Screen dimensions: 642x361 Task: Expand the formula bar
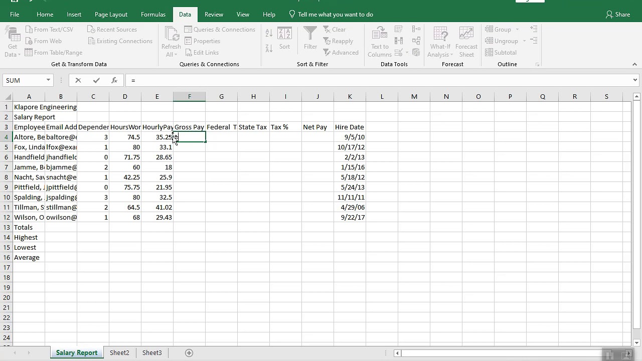635,80
